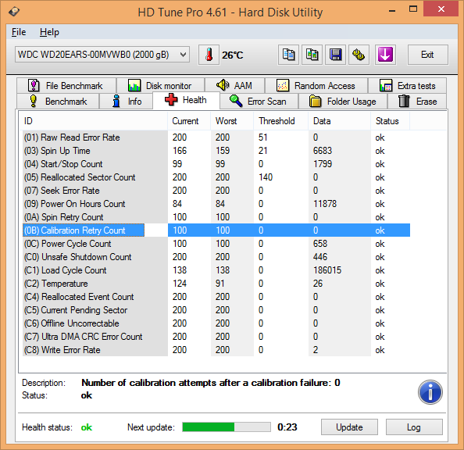The image size is (464, 450).
Task: Click the temperature thermometer icon
Action: [209, 55]
